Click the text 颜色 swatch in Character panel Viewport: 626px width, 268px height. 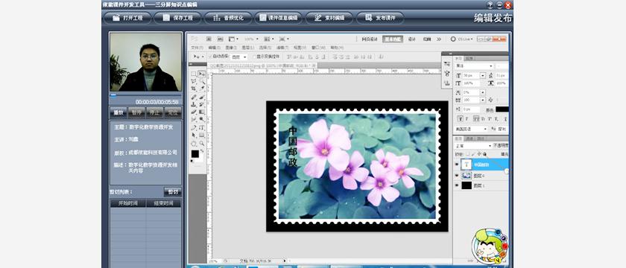(502, 109)
